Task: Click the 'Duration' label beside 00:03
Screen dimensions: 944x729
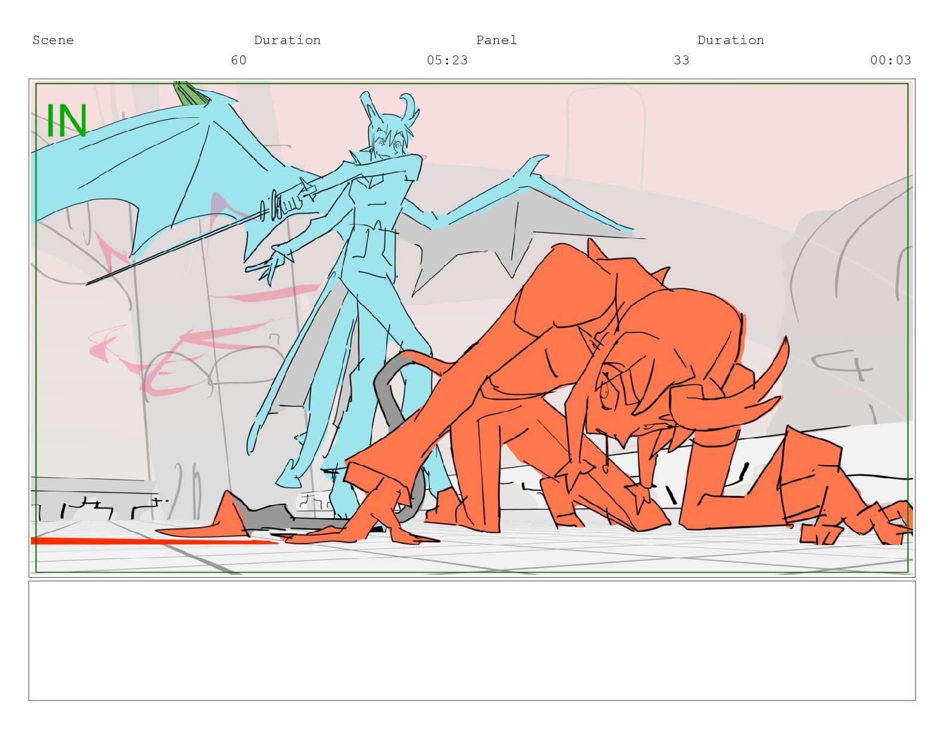Action: click(x=731, y=40)
